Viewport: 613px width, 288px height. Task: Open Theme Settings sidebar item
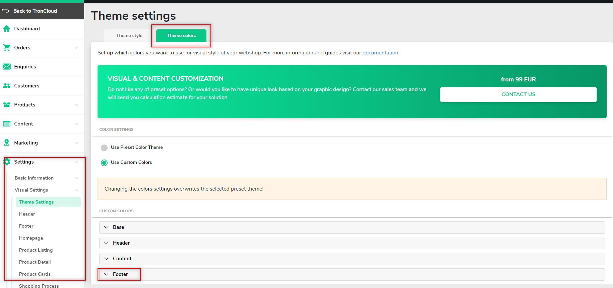coord(48,202)
